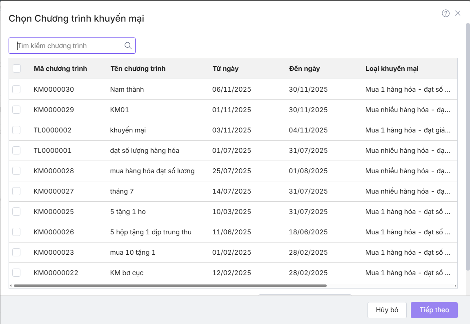Open the help question mark icon
The height and width of the screenshot is (324, 470).
click(x=445, y=13)
